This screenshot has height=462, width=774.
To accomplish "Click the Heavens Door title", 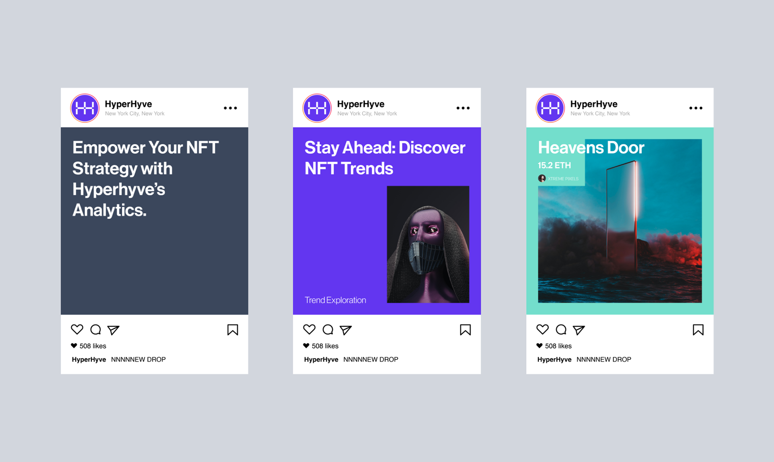I will [x=591, y=147].
